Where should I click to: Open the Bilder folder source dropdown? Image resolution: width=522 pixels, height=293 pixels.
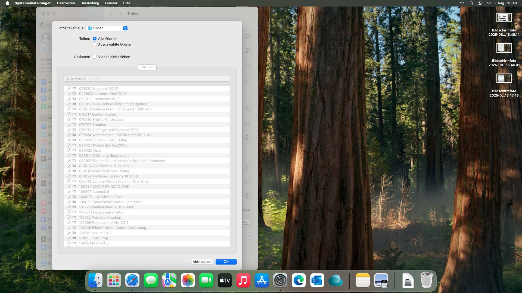(x=107, y=28)
